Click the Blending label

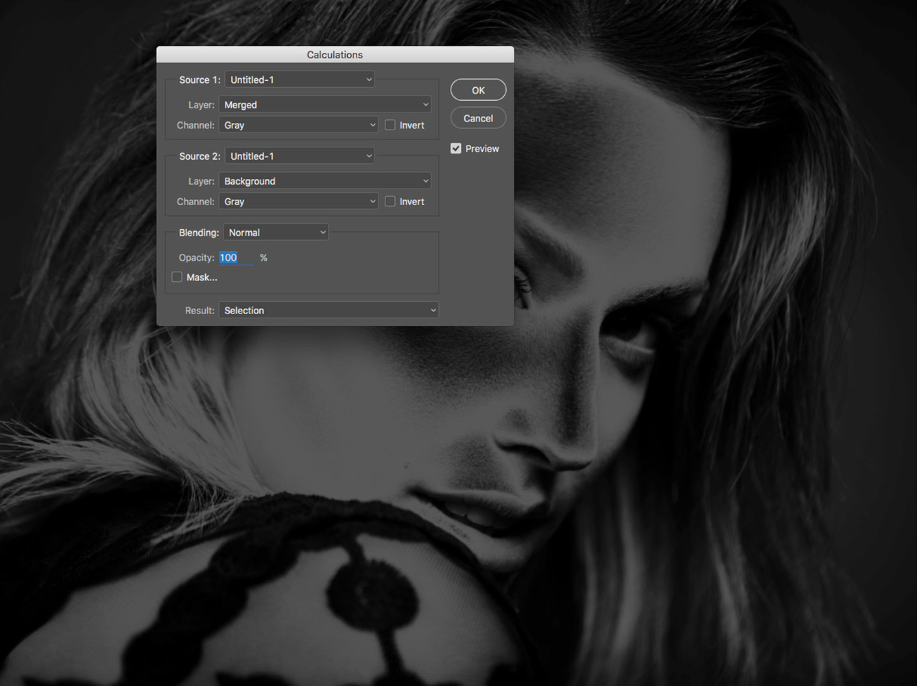coord(199,233)
